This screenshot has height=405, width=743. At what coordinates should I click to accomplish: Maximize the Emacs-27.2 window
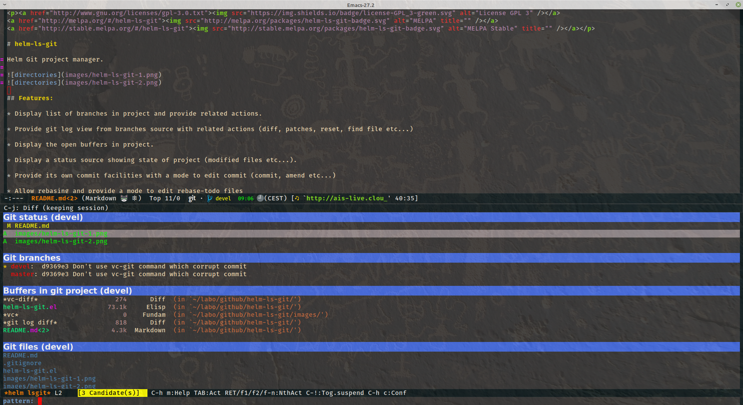728,5
